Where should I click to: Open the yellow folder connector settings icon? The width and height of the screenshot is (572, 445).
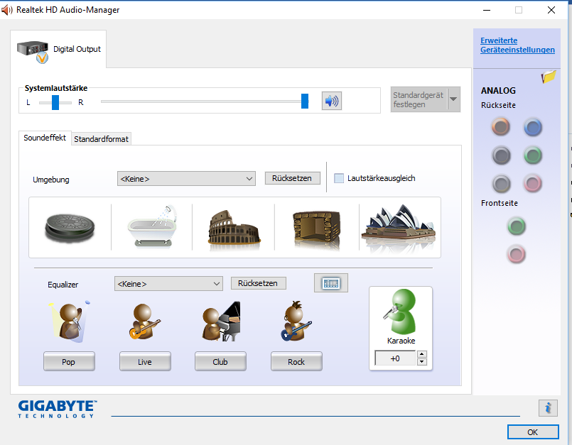(549, 77)
